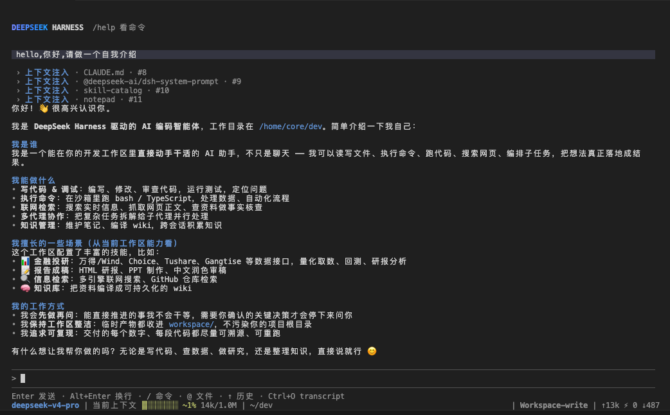Click the deepseek-v4-pro model name in status bar

(45, 405)
